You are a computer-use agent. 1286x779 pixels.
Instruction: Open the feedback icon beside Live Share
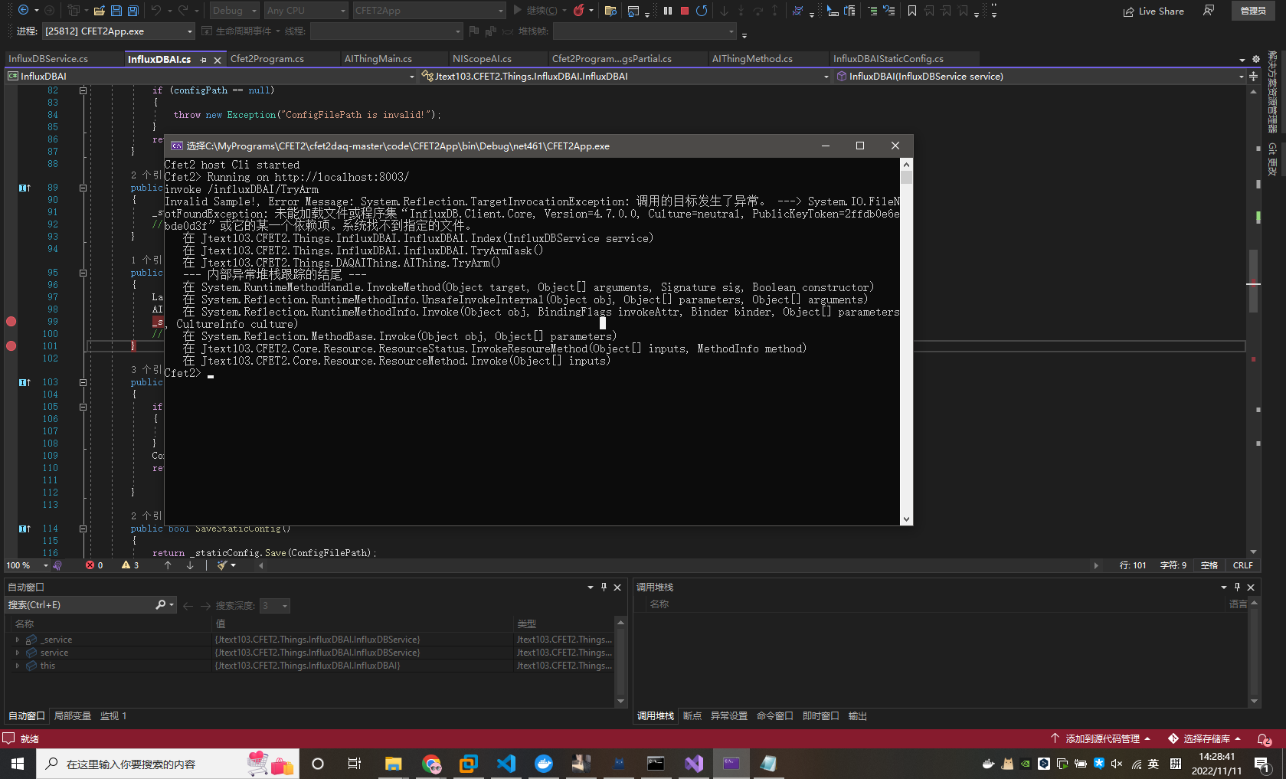[1209, 11]
